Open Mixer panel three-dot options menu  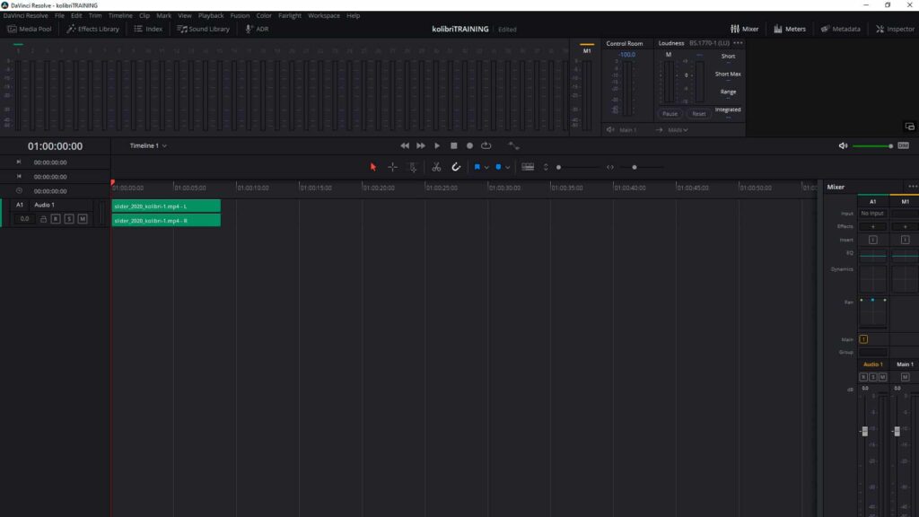[x=913, y=187]
